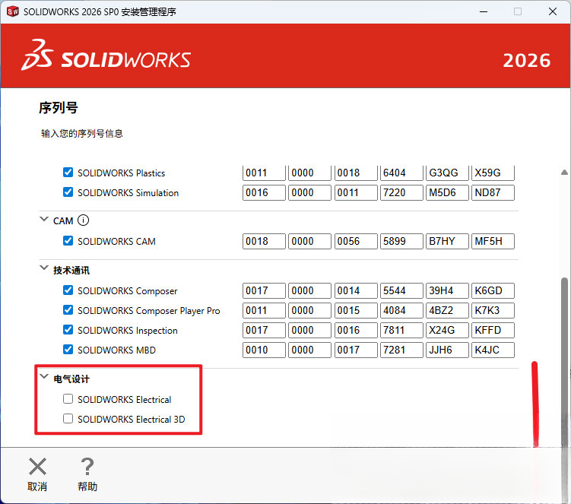Click CAM serial field MF5H
This screenshot has width=571, height=504.
coord(493,241)
